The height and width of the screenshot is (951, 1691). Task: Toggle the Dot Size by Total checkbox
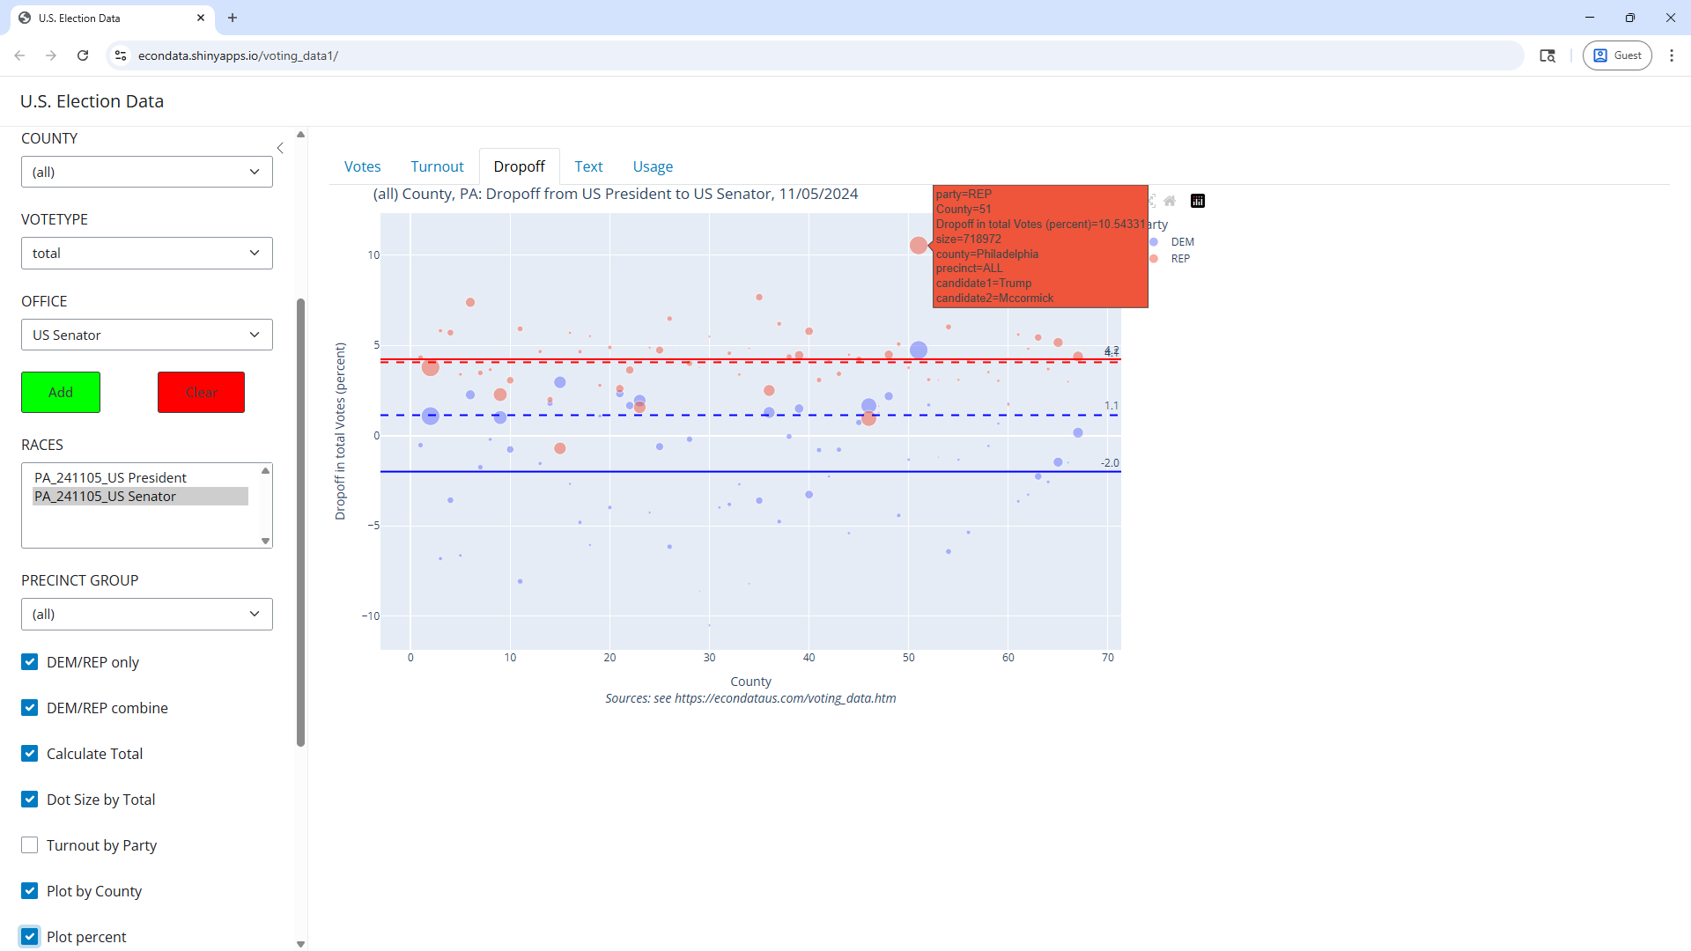pyautogui.click(x=30, y=800)
